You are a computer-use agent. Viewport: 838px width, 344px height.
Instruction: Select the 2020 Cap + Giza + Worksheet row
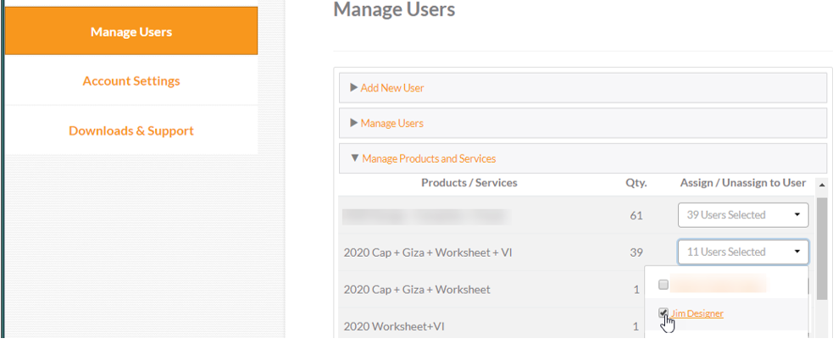tap(491, 290)
